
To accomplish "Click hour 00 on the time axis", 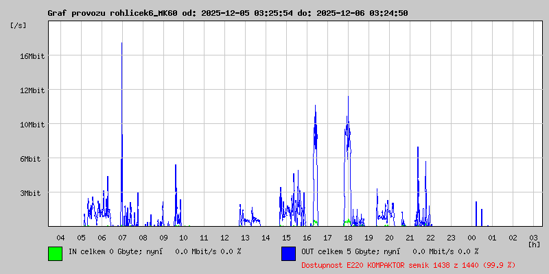I will (x=471, y=237).
